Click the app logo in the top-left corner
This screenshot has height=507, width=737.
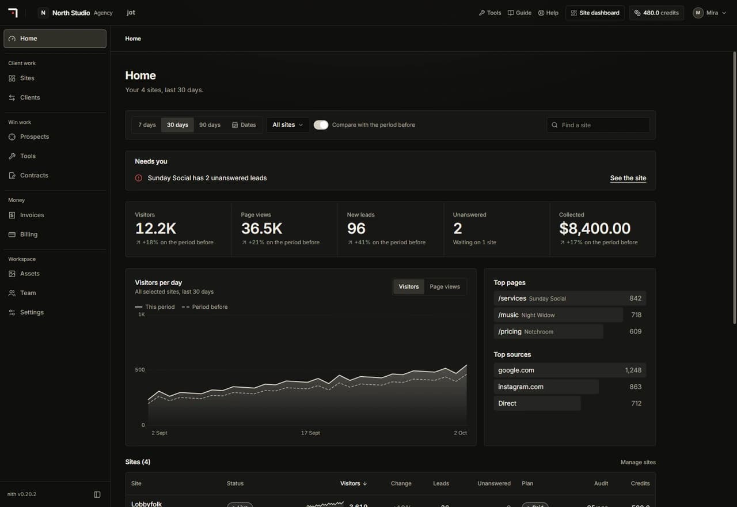pos(13,13)
